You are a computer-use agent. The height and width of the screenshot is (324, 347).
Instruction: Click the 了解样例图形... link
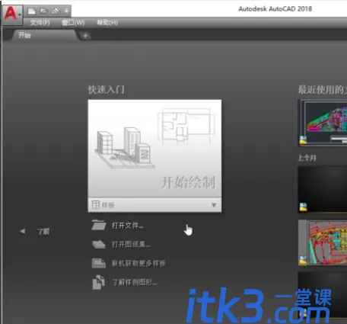point(135,282)
